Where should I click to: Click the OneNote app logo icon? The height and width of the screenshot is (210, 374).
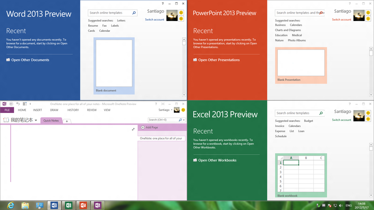coord(4,104)
